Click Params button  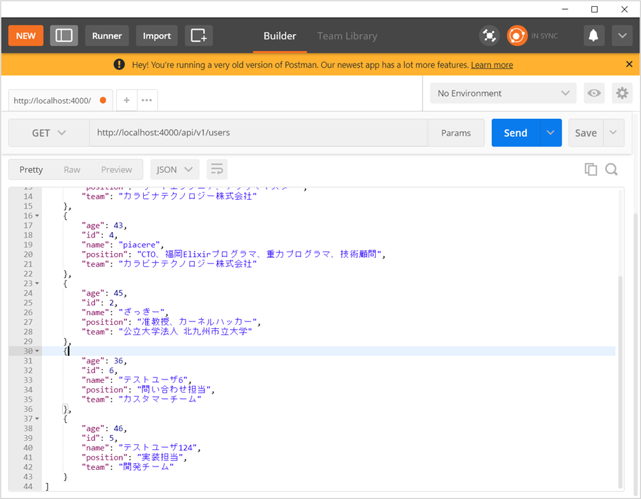tap(456, 133)
